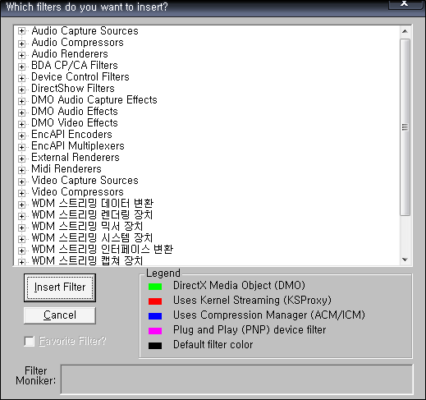426x400 pixels.
Task: Expand WDM 스트리밍 데이터 변환 node
Action: [x=21, y=205]
